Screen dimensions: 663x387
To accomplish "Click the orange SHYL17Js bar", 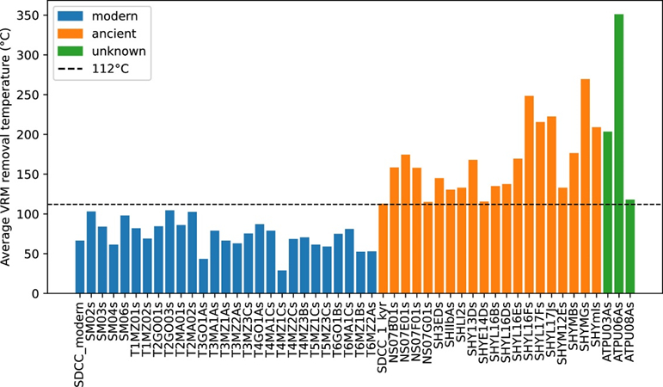I will pos(551,206).
